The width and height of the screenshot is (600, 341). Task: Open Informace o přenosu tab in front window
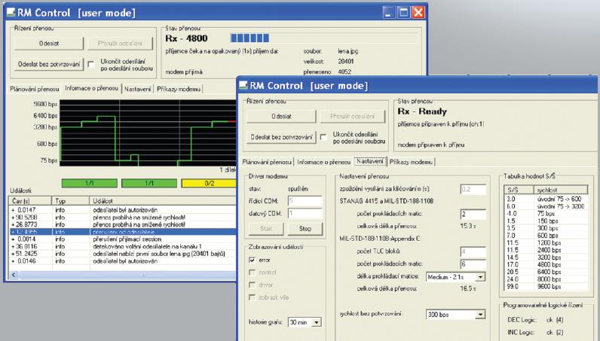pos(323,162)
